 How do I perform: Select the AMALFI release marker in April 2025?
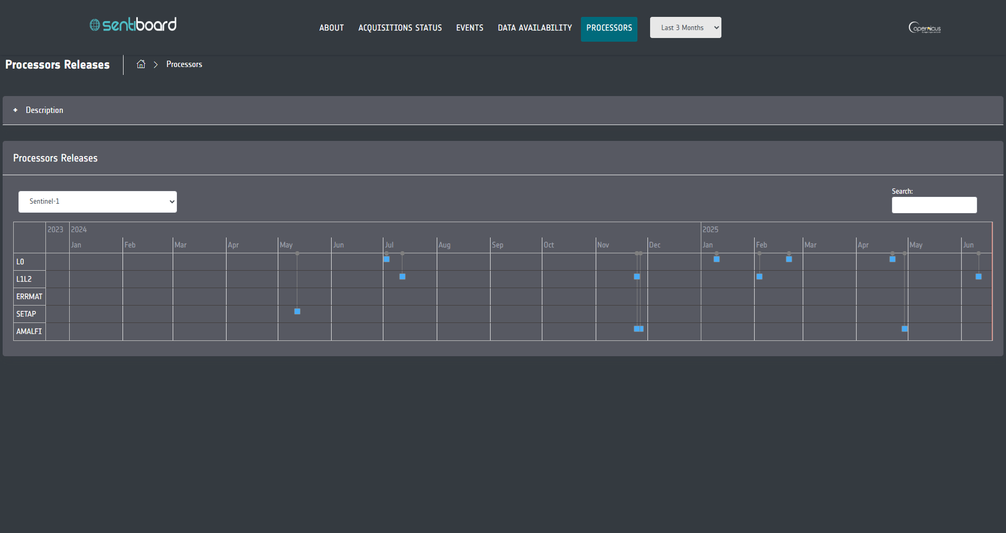click(x=905, y=329)
